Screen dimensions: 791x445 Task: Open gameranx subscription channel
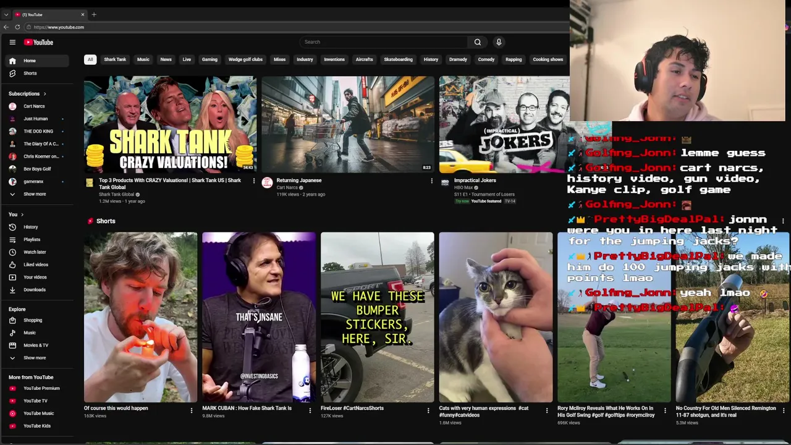(x=38, y=181)
